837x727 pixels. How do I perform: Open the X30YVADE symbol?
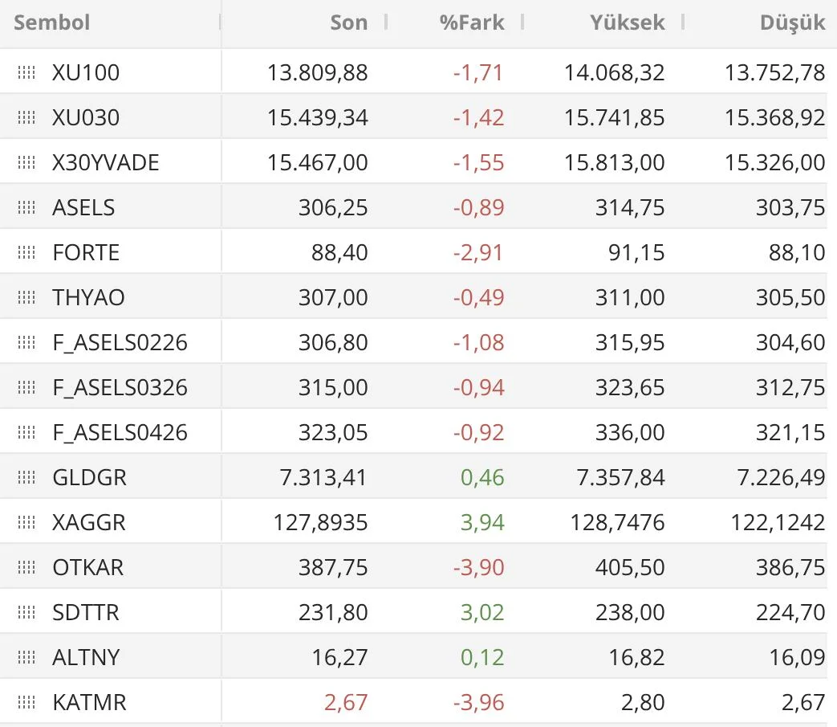pos(106,162)
